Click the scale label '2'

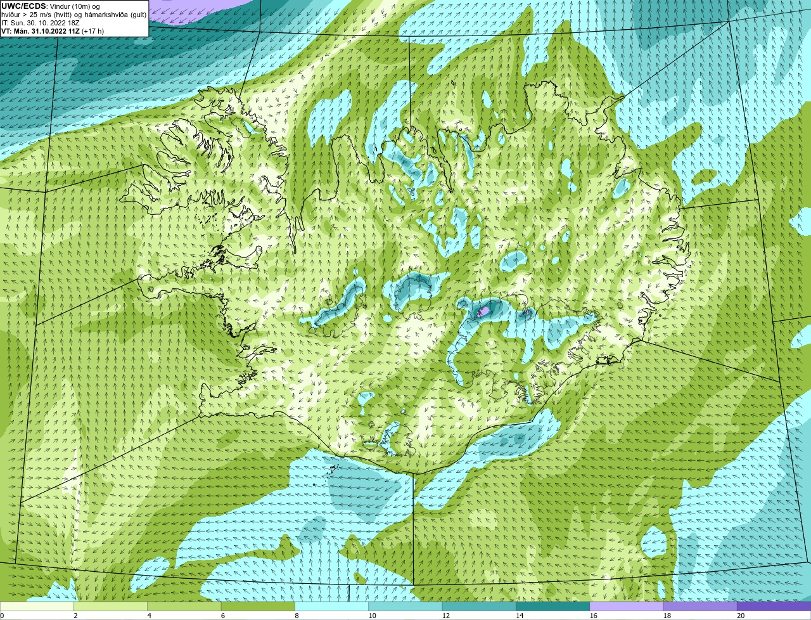pos(75,616)
